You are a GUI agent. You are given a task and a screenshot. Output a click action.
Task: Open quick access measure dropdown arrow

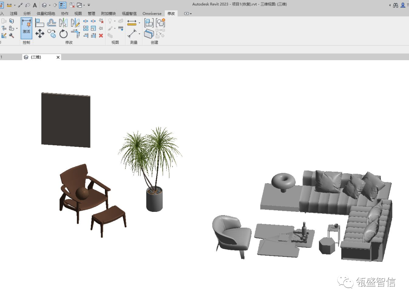pyautogui.click(x=15, y=5)
